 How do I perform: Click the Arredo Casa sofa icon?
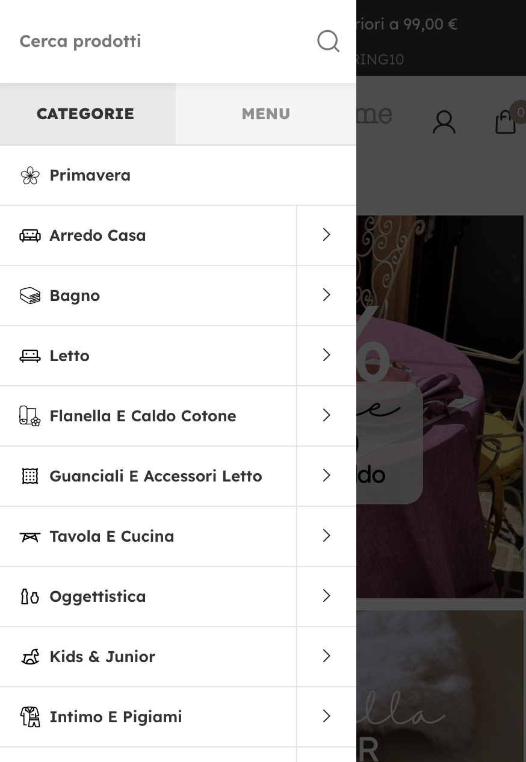[x=30, y=235]
